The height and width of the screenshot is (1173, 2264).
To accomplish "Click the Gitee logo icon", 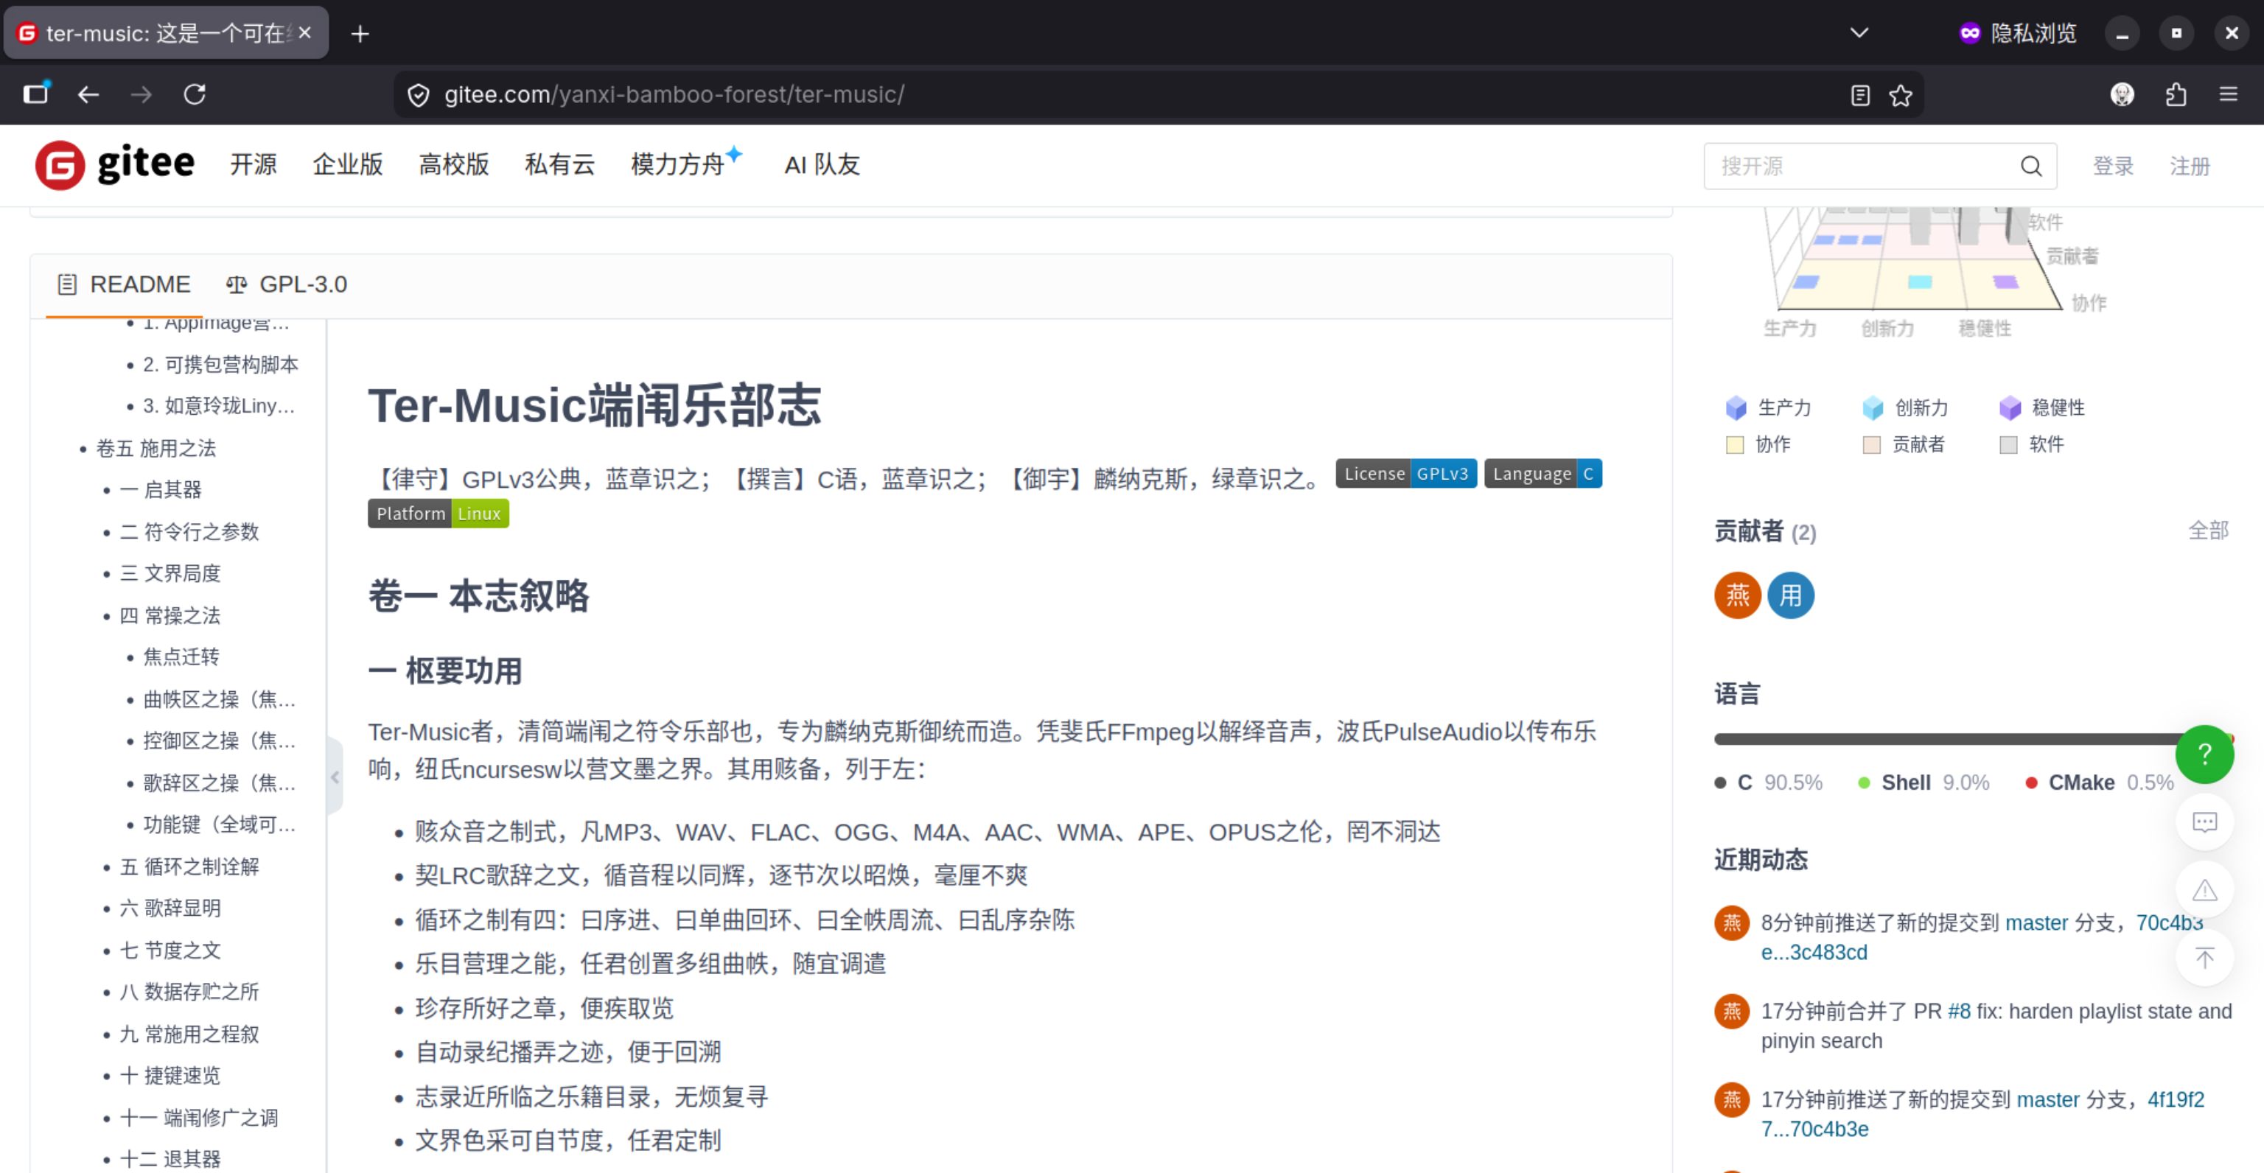I will tap(60, 165).
